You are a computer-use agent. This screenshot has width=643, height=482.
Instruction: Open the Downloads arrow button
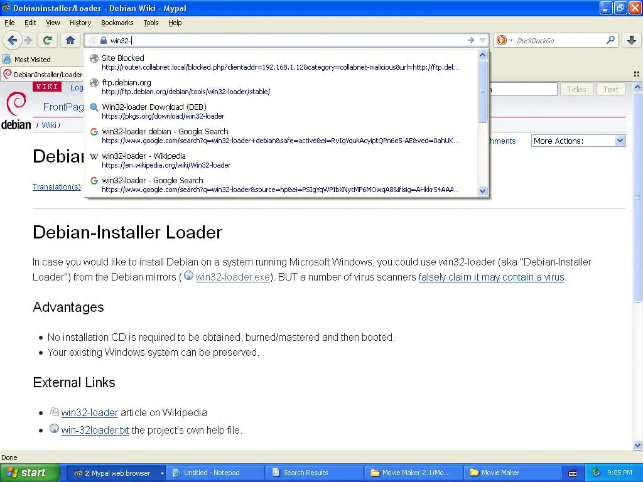[632, 40]
